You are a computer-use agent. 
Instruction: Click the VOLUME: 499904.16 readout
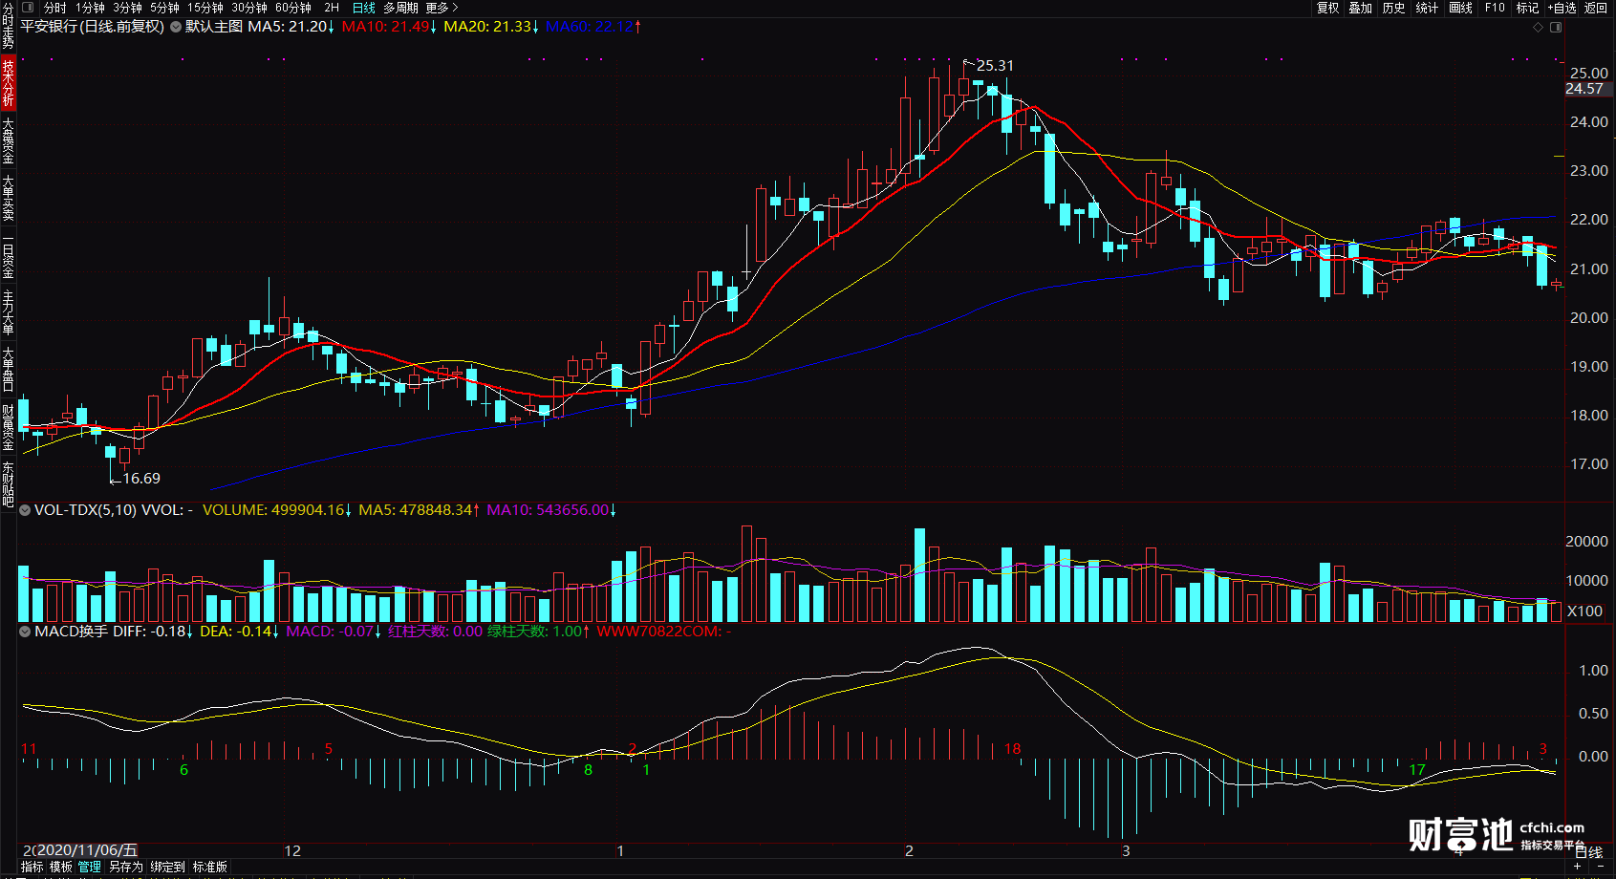(277, 510)
